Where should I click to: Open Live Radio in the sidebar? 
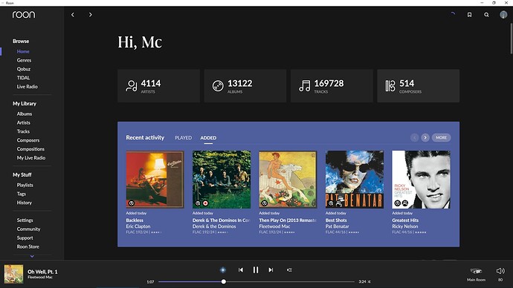click(28, 87)
